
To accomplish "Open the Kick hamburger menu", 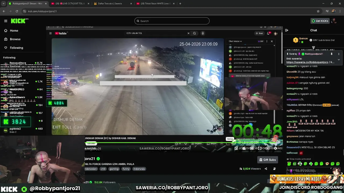I will click(6, 21).
